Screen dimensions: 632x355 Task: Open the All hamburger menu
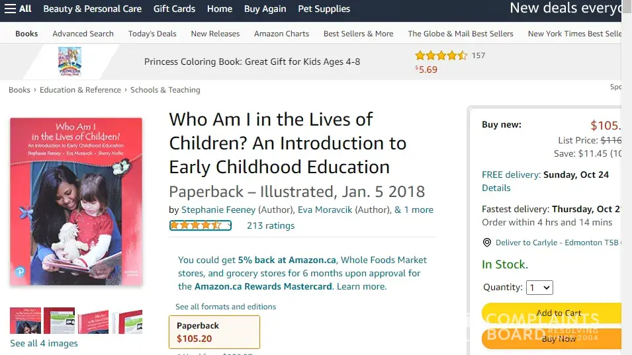18,9
